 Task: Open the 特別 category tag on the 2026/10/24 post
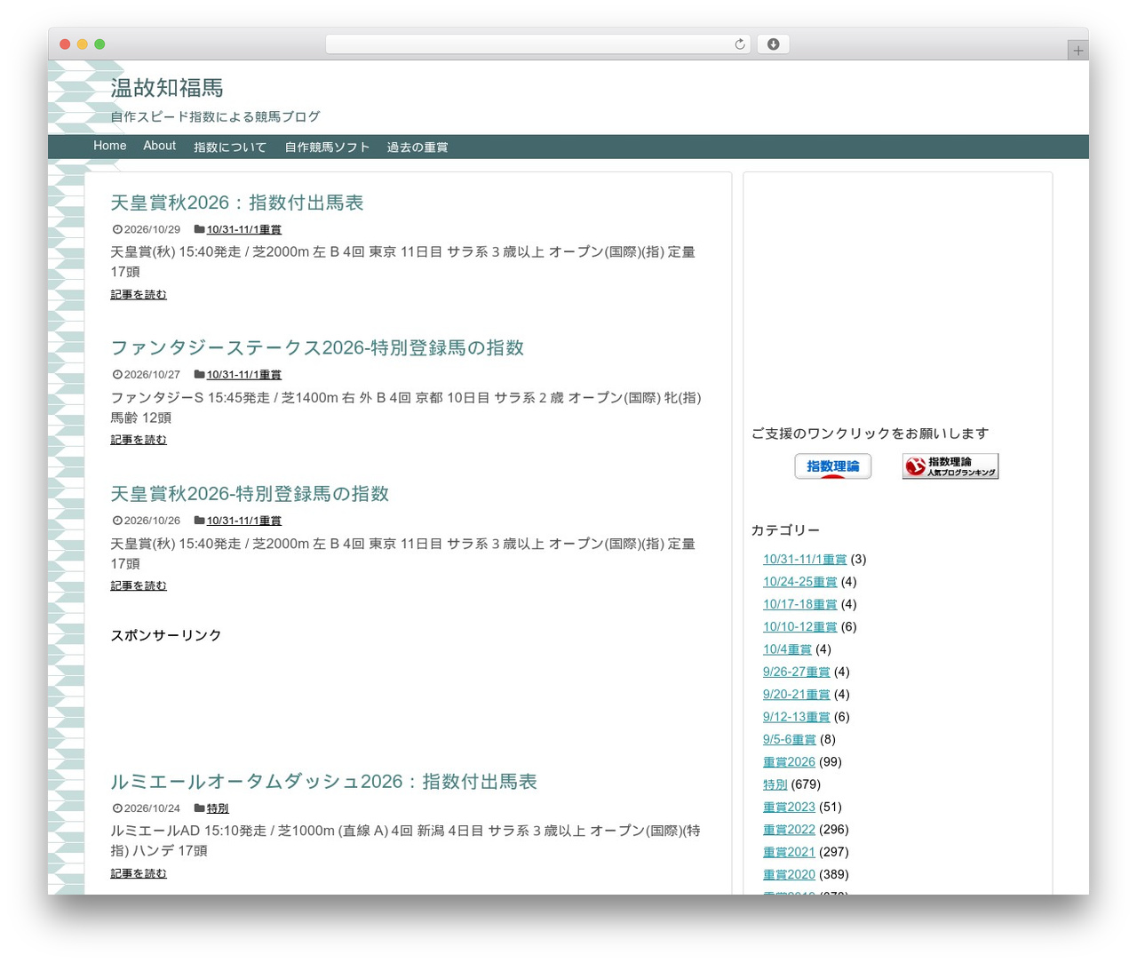pyautogui.click(x=218, y=808)
